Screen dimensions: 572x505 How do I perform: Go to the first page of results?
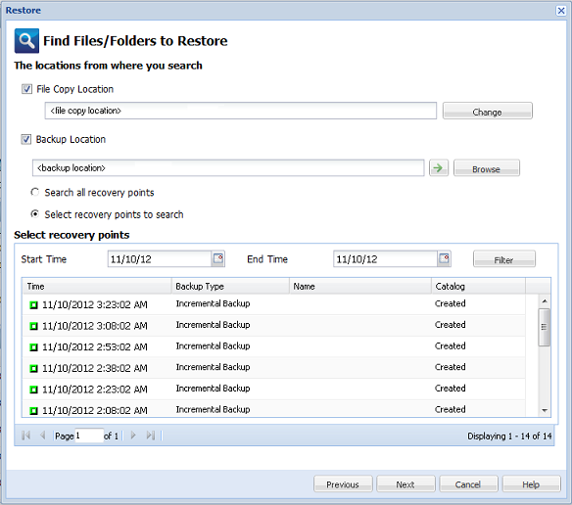tap(25, 435)
